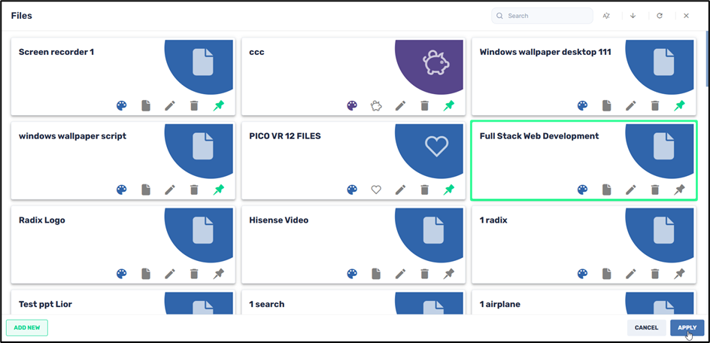Viewport: 710px width, 343px height.
Task: Edit the ccc file with pencil icon
Action: click(400, 106)
